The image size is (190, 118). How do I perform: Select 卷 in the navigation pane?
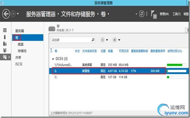(28, 38)
